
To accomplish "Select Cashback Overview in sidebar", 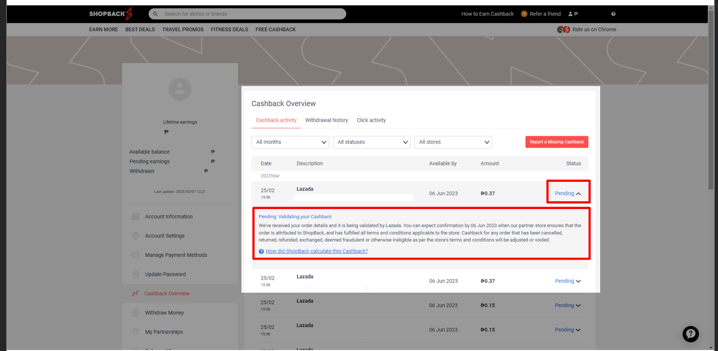I will 167,293.
